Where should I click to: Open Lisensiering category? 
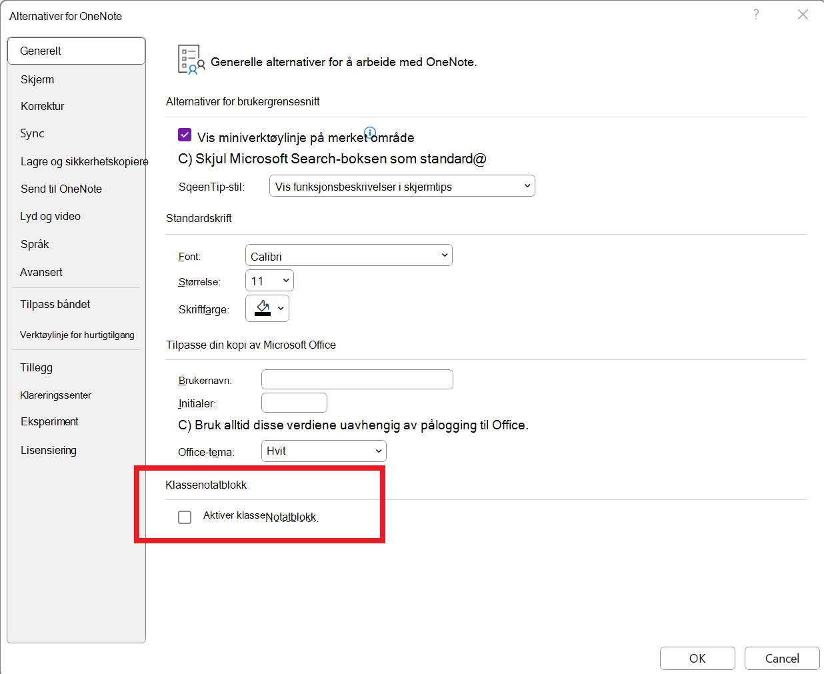pyautogui.click(x=48, y=450)
